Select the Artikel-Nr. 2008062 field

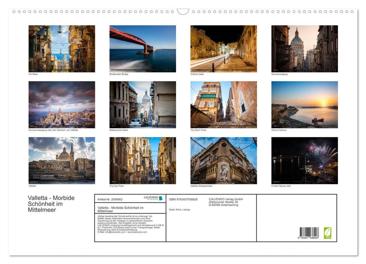[110, 199]
